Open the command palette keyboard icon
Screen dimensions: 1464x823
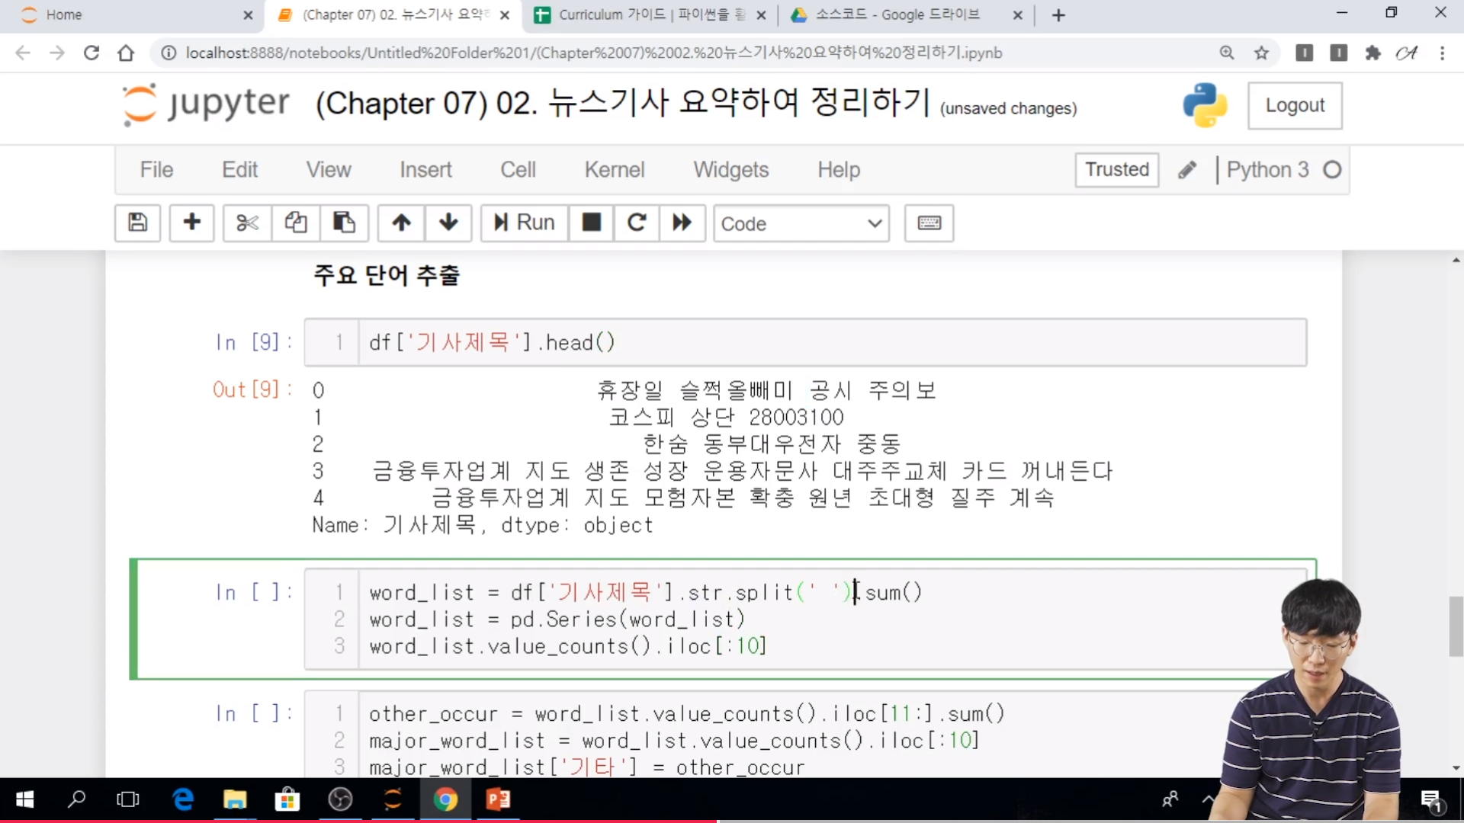[x=929, y=223]
